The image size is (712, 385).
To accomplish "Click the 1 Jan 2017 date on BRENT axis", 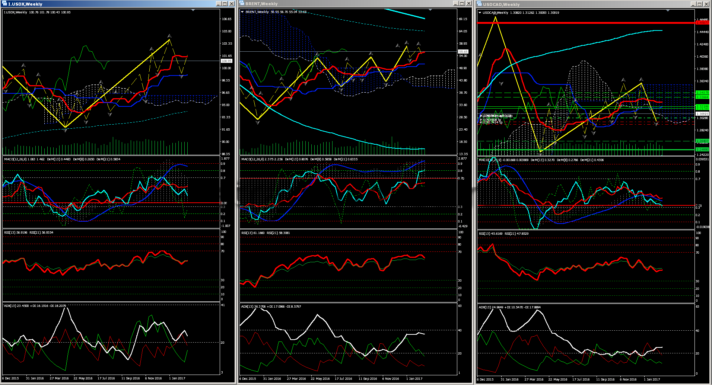I will click(x=414, y=379).
